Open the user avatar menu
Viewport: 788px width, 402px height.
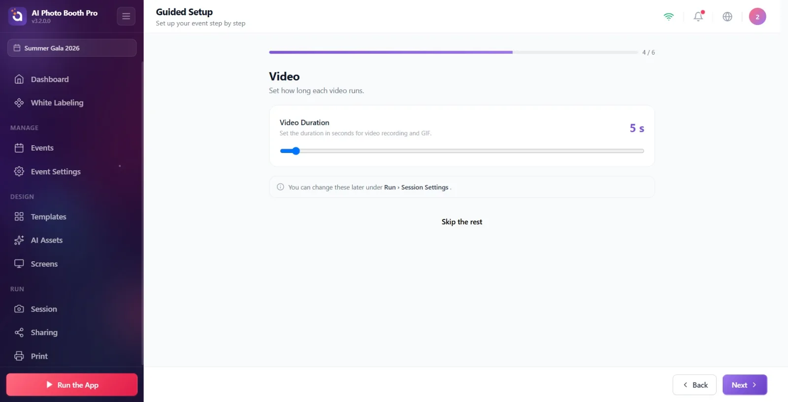click(x=757, y=17)
